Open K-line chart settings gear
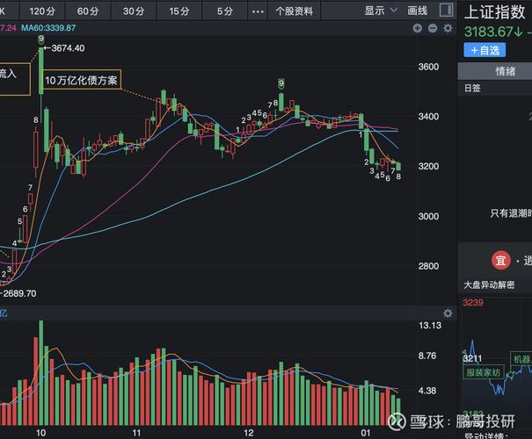The height and width of the screenshot is (439, 532). point(448,28)
